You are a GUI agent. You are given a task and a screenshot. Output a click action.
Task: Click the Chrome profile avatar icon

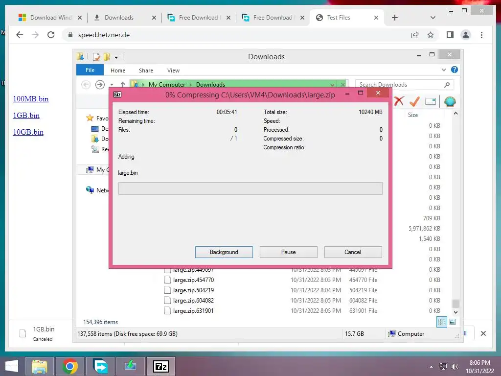466,35
